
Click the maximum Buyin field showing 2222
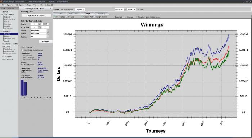45,24
